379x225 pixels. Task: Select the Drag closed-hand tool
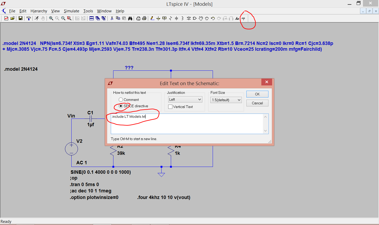point(207,18)
